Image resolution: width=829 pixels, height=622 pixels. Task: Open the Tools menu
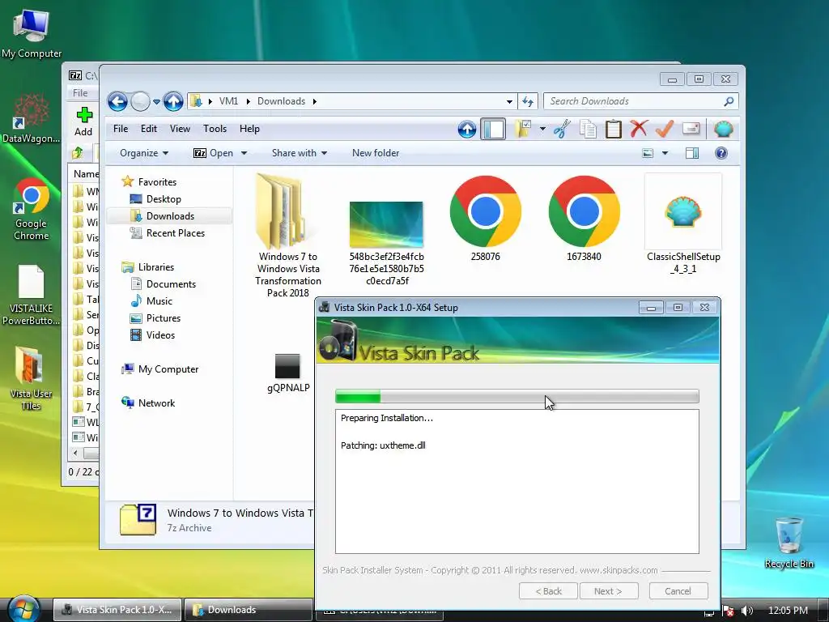pos(215,129)
